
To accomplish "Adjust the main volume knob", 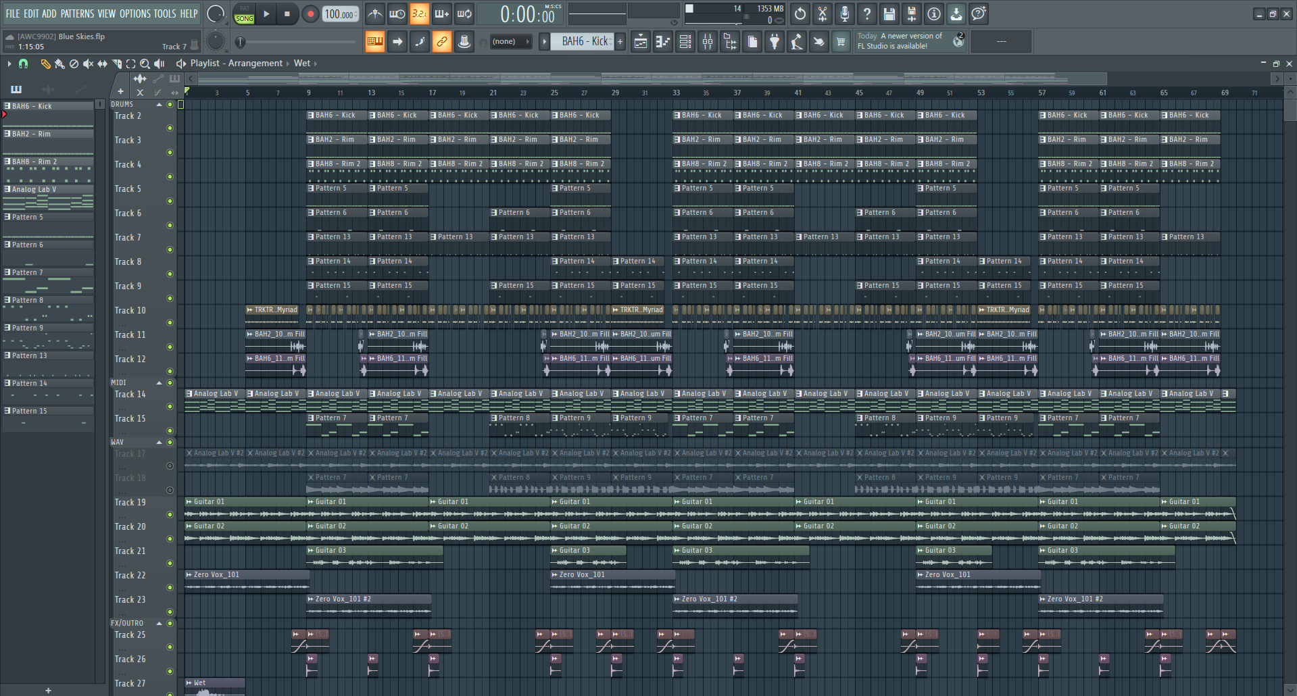I will click(215, 14).
